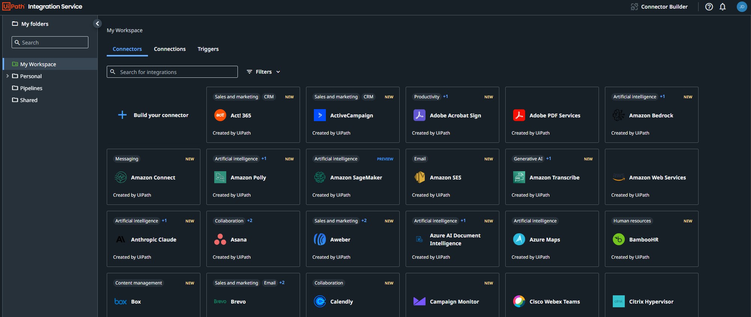The image size is (751, 317).
Task: Expand the Personal folder
Action: (x=7, y=76)
